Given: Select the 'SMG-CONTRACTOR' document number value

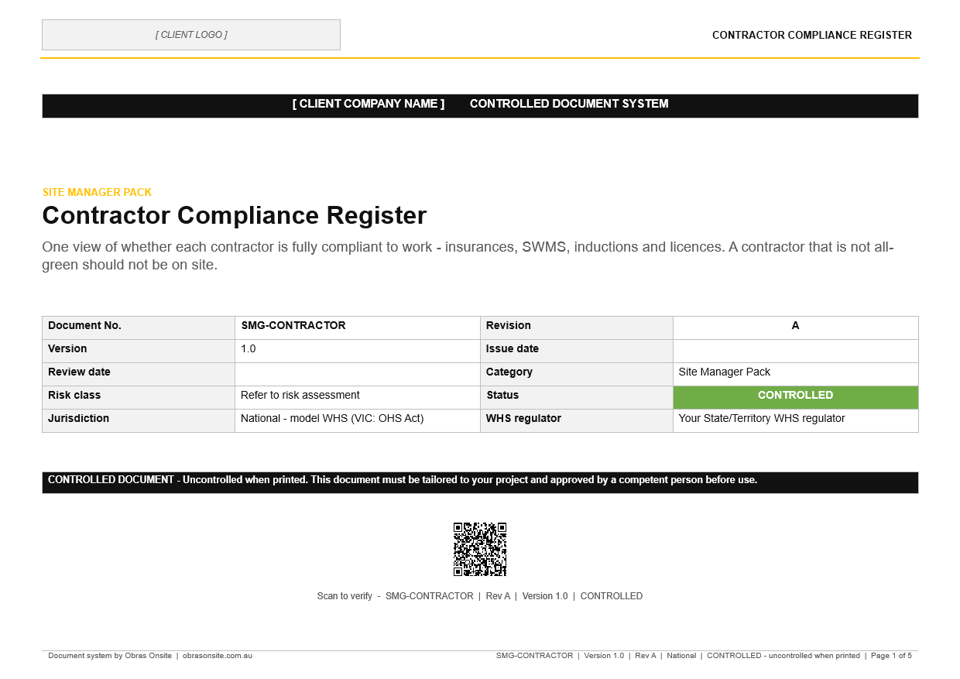Looking at the screenshot, I should tap(293, 325).
